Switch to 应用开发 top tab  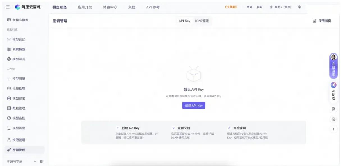(85, 7)
